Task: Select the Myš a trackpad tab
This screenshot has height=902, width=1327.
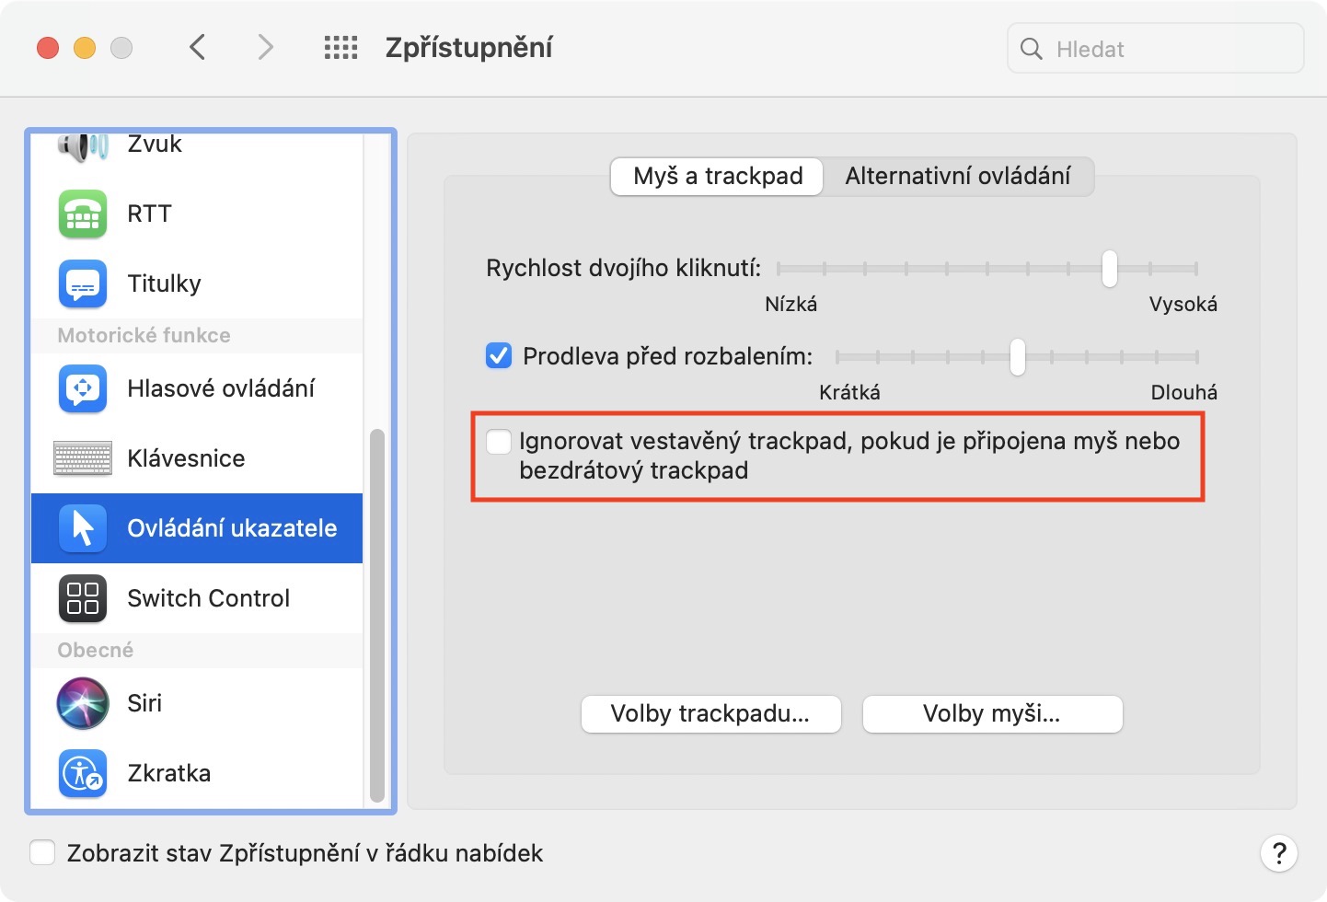Action: pos(718,176)
